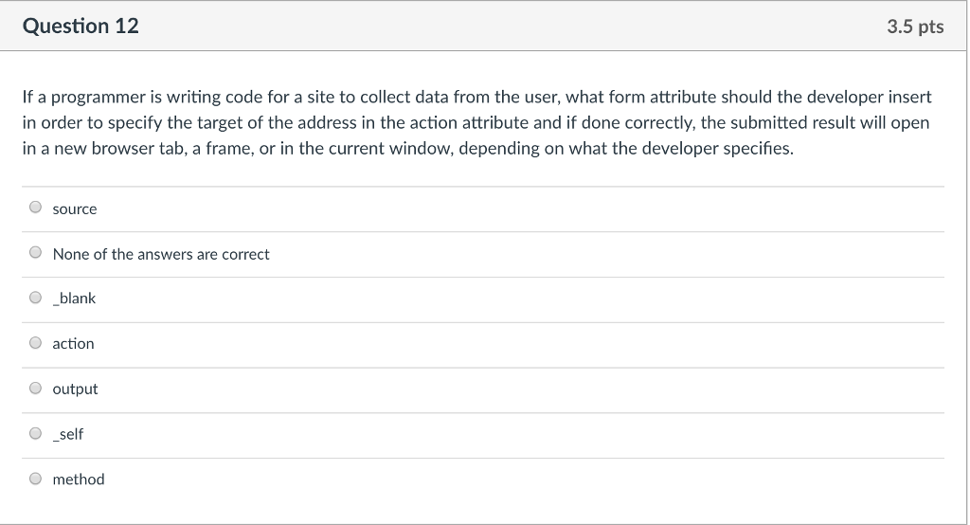The image size is (970, 525).
Task: Mark the 'action' radio button
Action: (36, 343)
